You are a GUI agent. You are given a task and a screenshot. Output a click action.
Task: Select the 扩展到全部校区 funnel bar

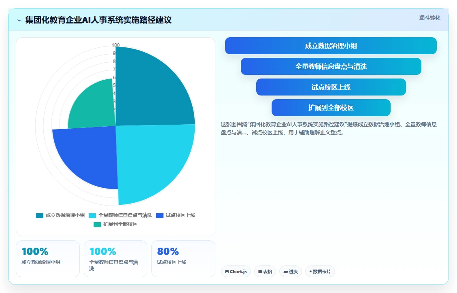pos(331,108)
